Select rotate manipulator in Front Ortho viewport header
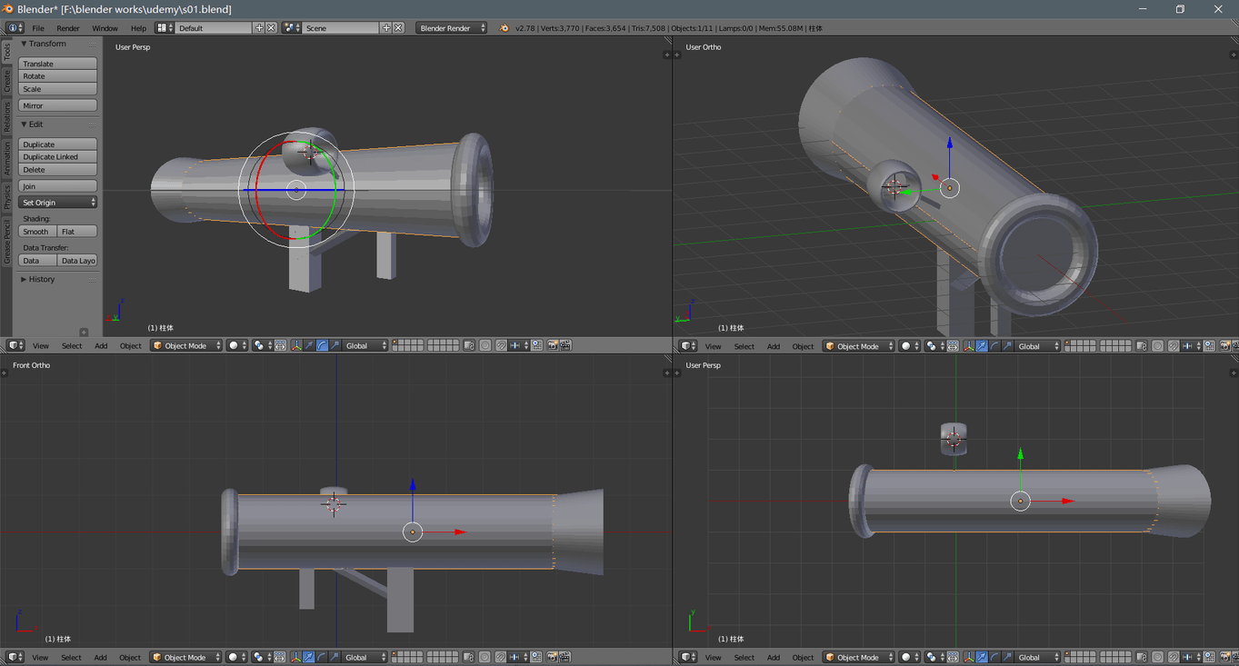This screenshot has height=666, width=1239. point(322,657)
